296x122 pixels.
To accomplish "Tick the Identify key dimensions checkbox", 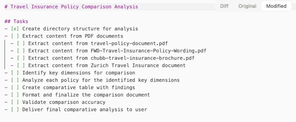I will [15, 73].
